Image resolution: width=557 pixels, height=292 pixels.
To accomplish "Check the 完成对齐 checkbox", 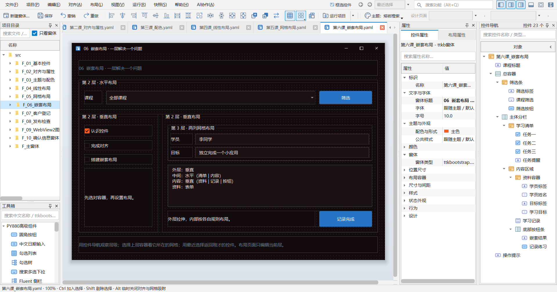I will 87,146.
